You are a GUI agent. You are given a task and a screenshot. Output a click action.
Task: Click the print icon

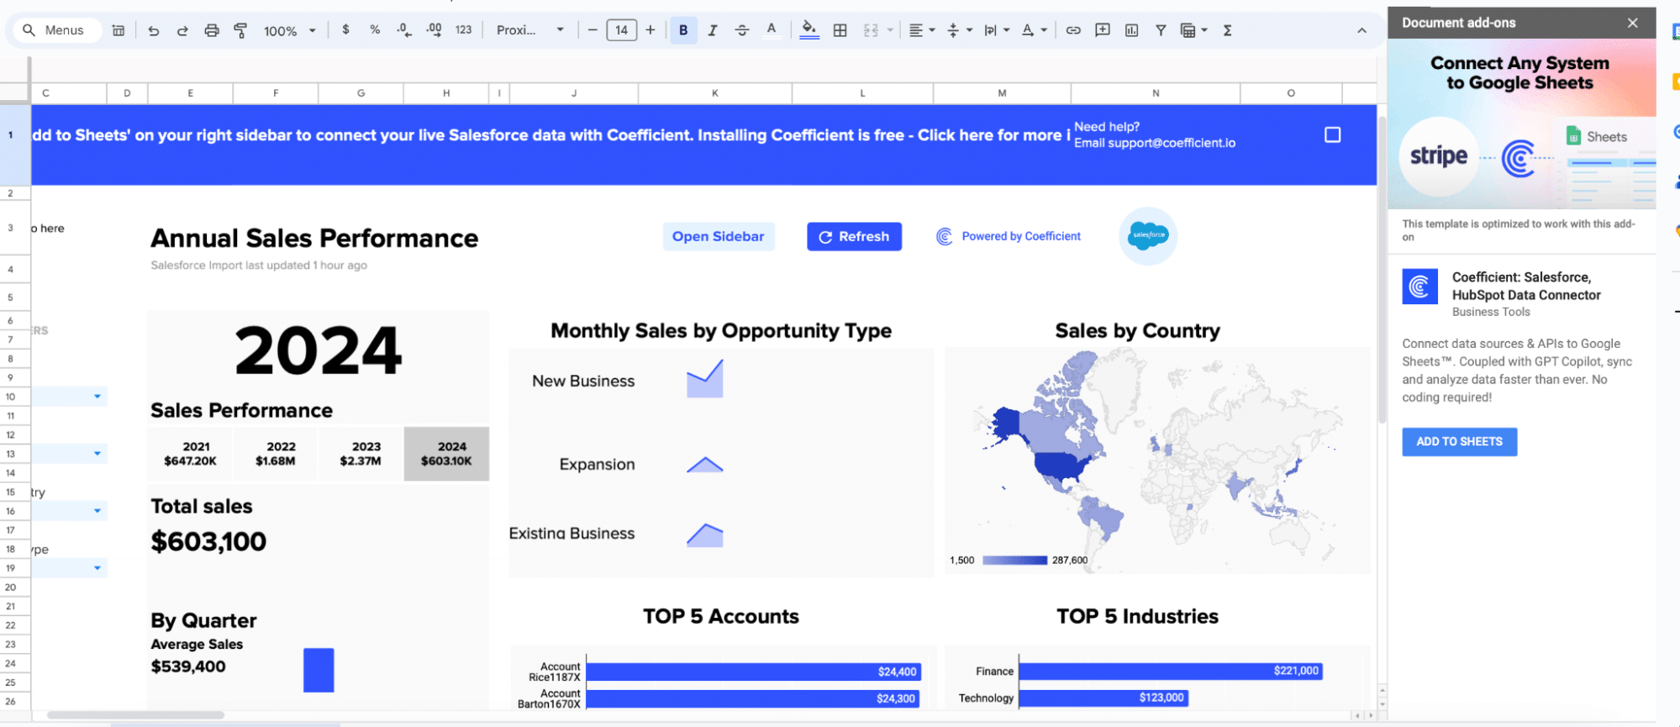(212, 30)
